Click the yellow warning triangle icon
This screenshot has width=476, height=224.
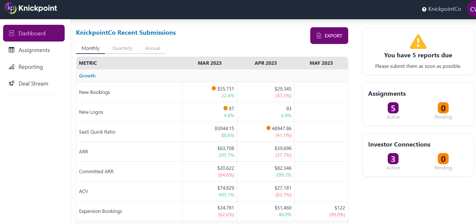(418, 42)
